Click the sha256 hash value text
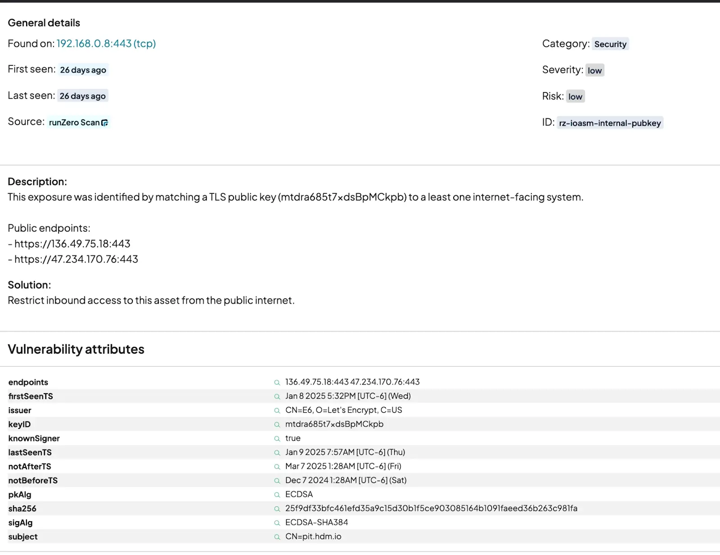The image size is (720, 555). click(x=431, y=509)
